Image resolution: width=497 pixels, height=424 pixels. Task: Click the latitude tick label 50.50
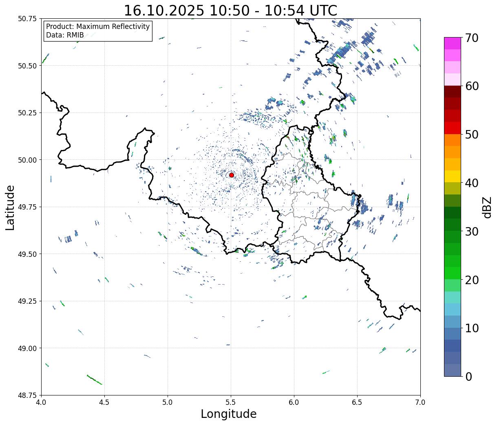[27, 66]
